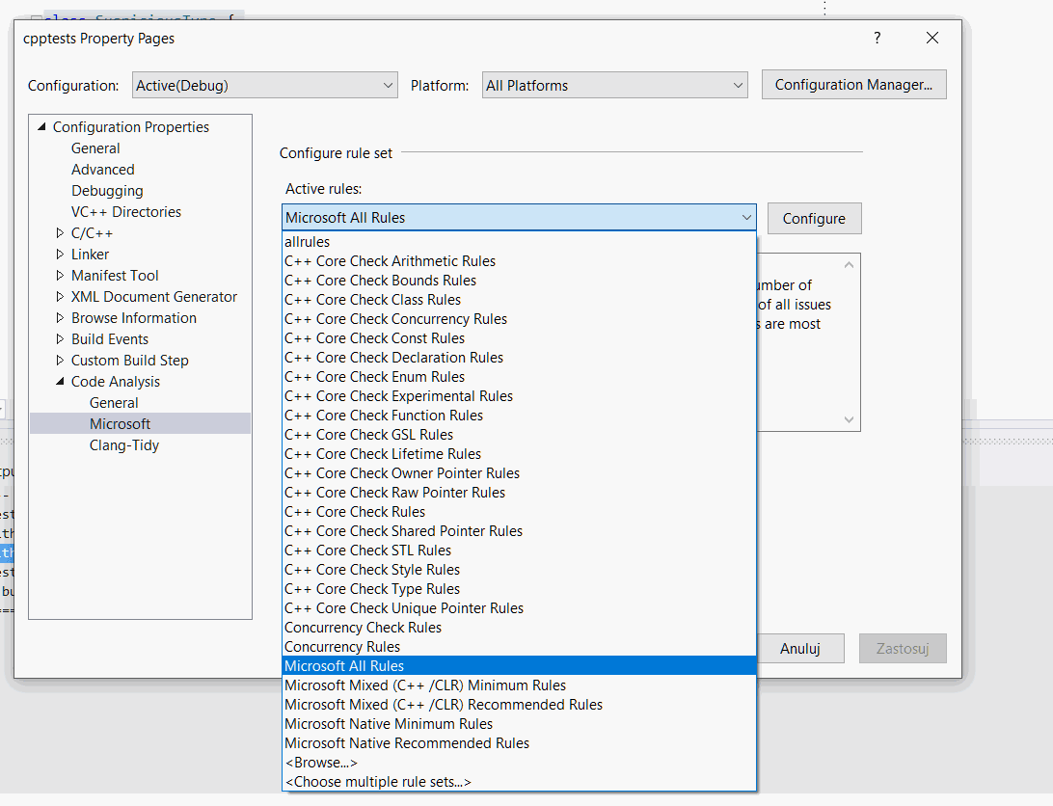Expand Custom Build Step node
Screen dimensions: 1053x806
click(60, 360)
